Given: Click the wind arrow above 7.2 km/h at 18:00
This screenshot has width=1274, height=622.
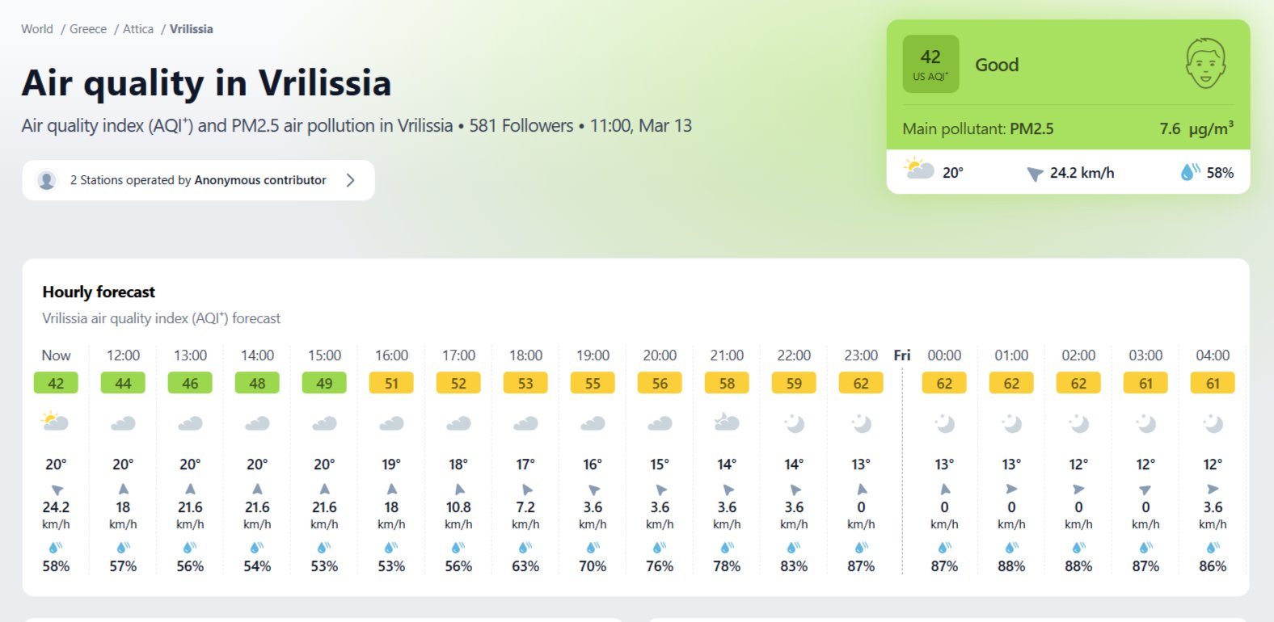Looking at the screenshot, I should [x=526, y=490].
